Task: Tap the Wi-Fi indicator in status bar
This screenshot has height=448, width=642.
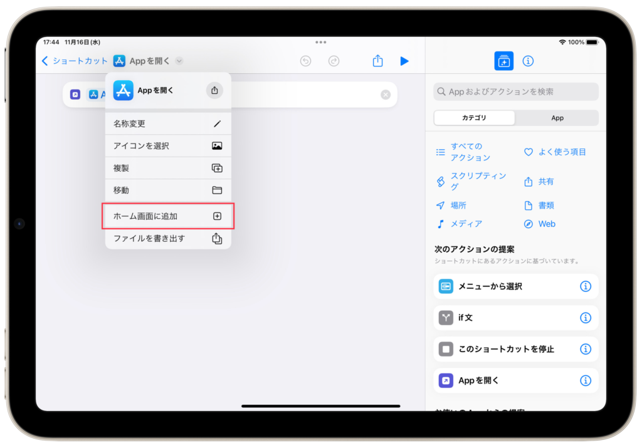Action: click(562, 42)
